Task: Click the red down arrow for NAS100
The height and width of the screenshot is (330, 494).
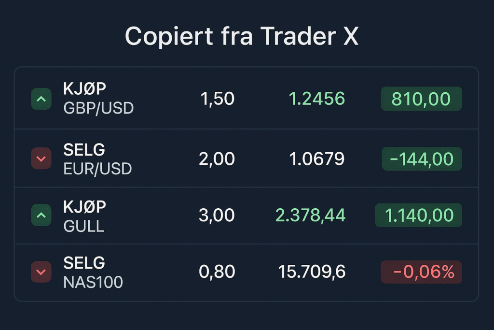Action: [x=41, y=272]
